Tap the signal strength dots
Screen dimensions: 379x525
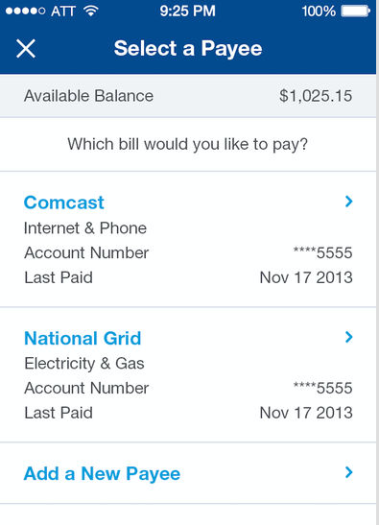pos(26,12)
